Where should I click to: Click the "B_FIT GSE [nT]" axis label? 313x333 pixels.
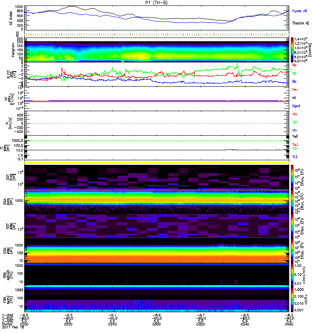tap(11, 75)
